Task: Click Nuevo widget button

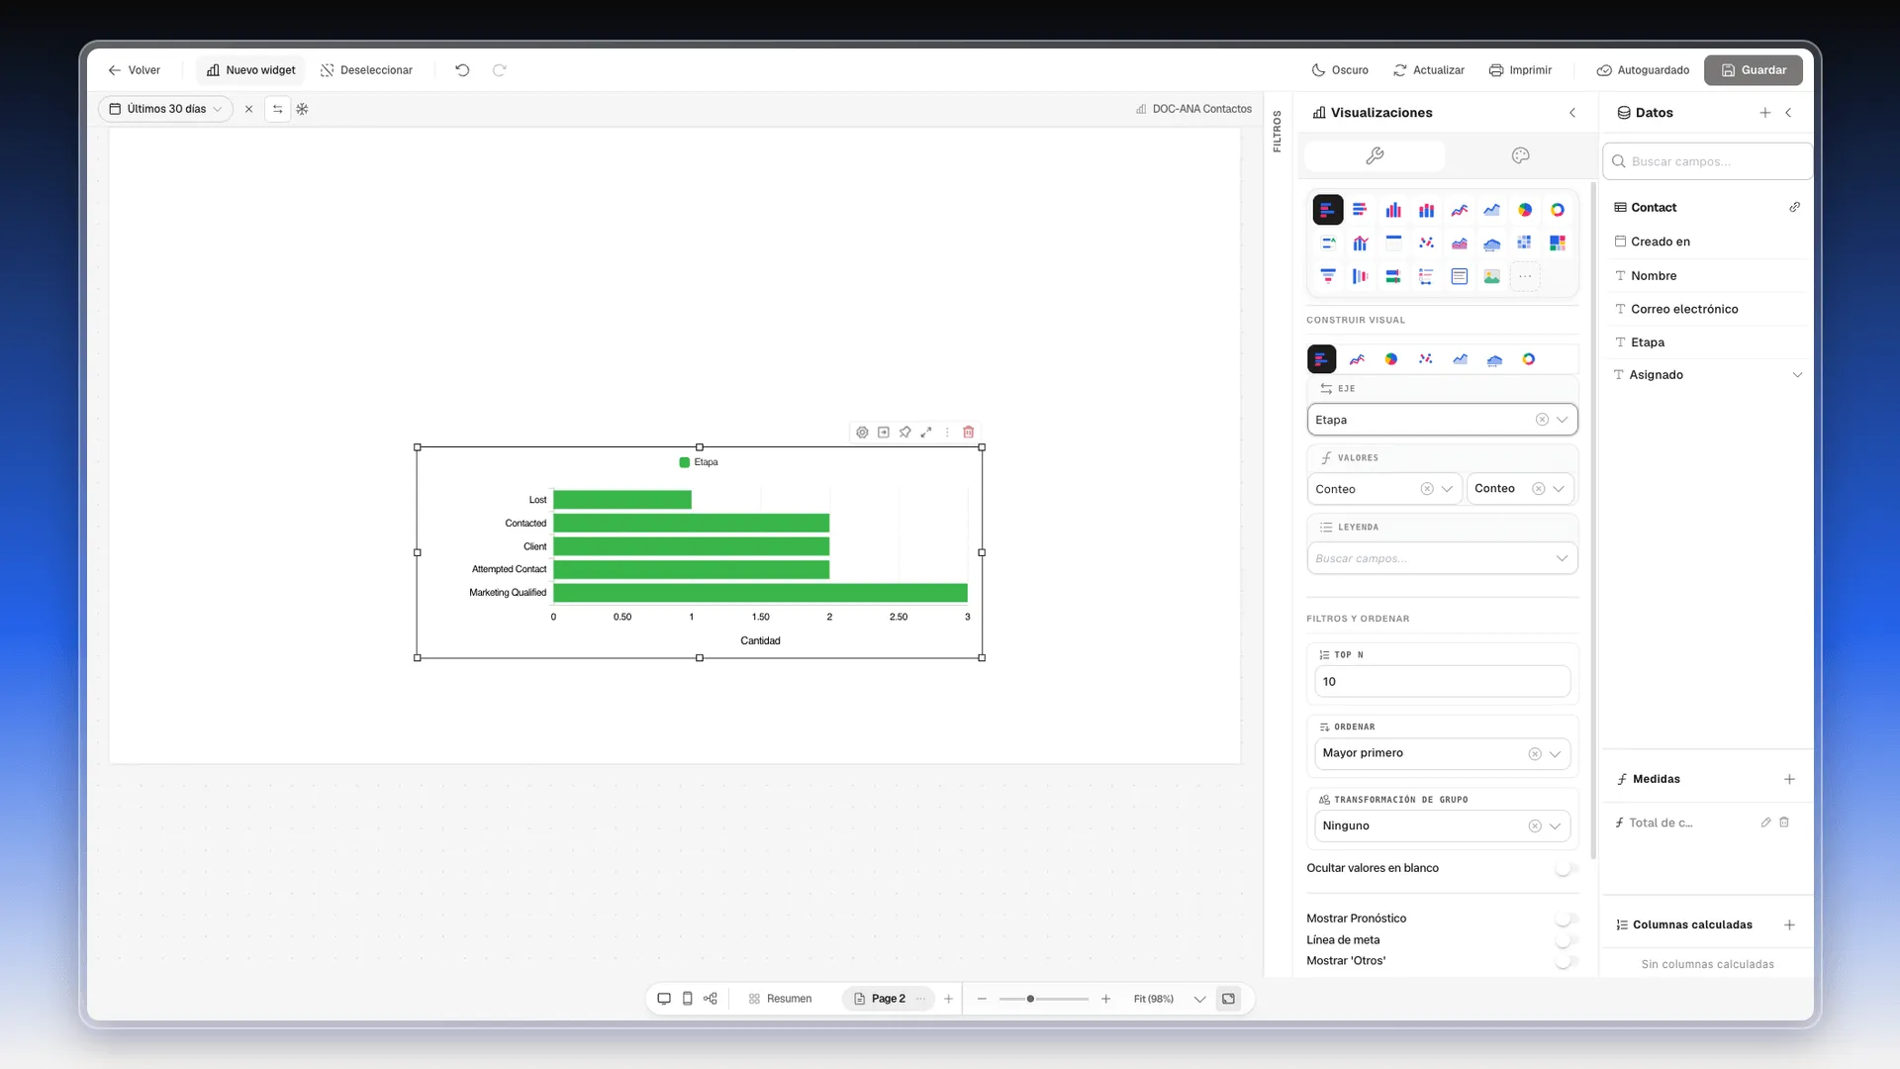Action: [250, 70]
